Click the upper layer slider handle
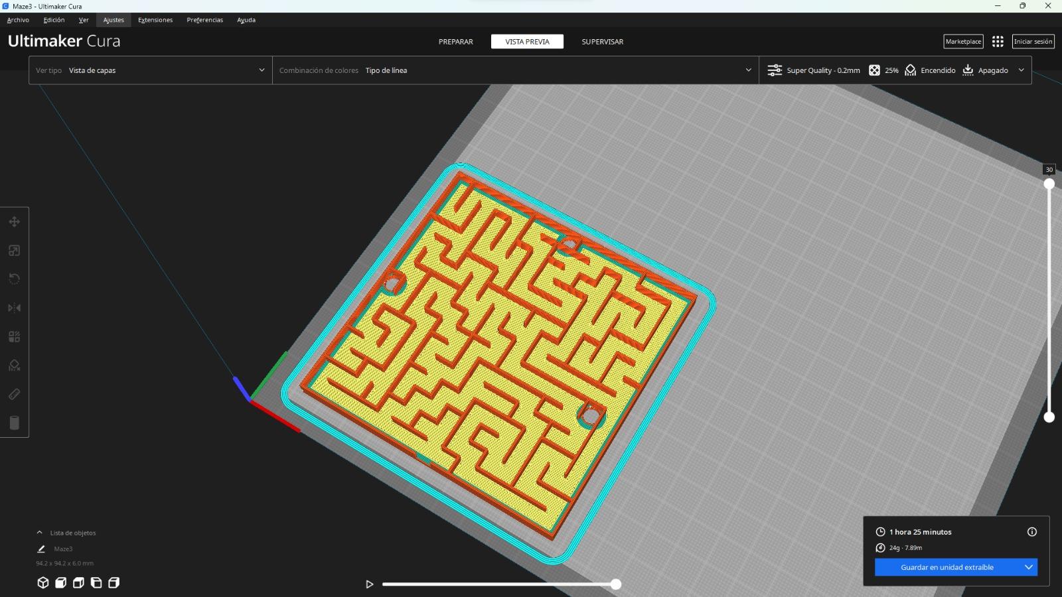This screenshot has width=1062, height=597. 1049,184
